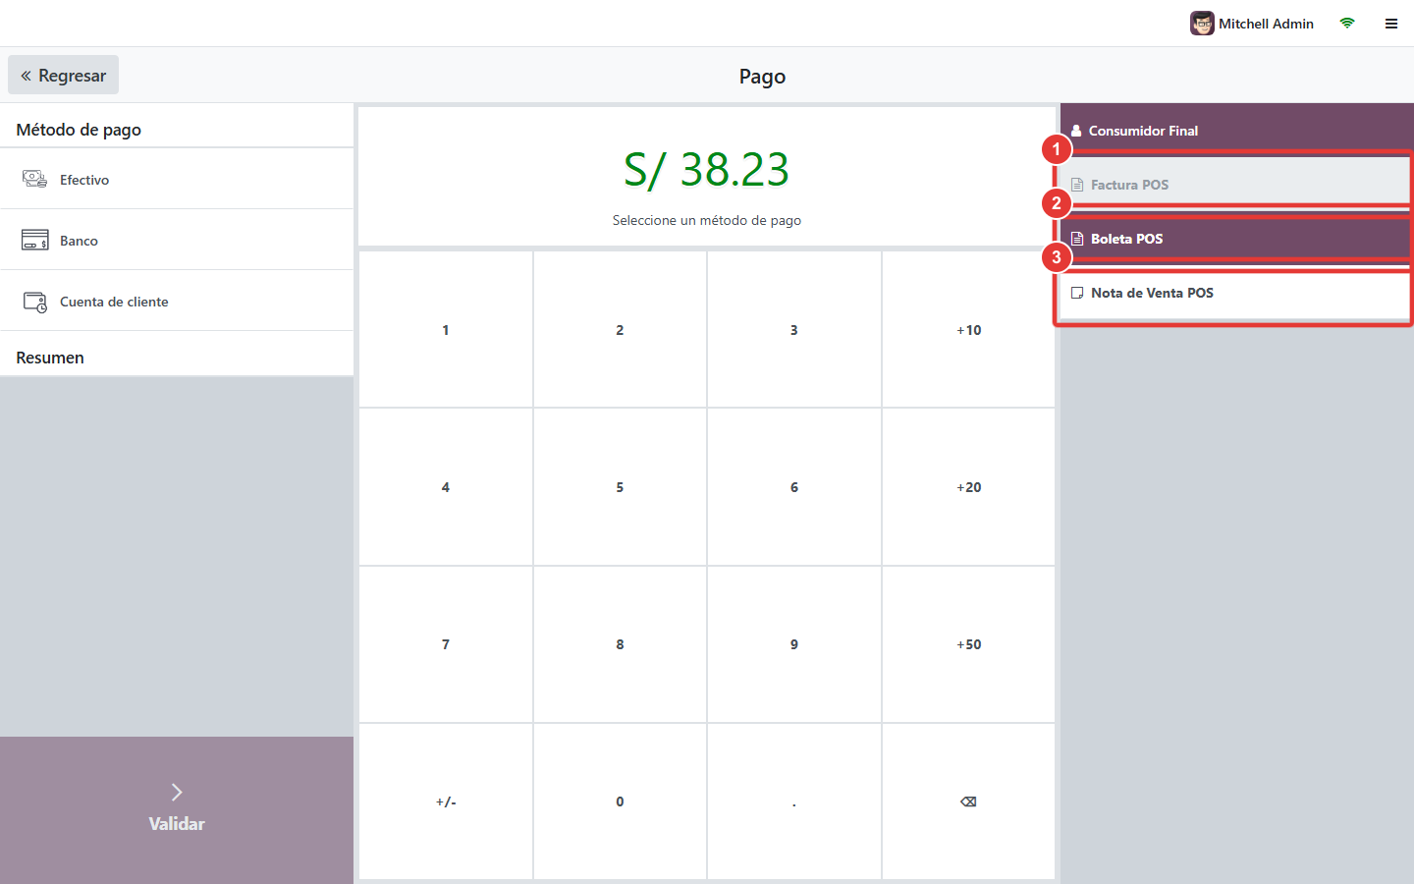Click the backspace delete key icon

coord(968,801)
